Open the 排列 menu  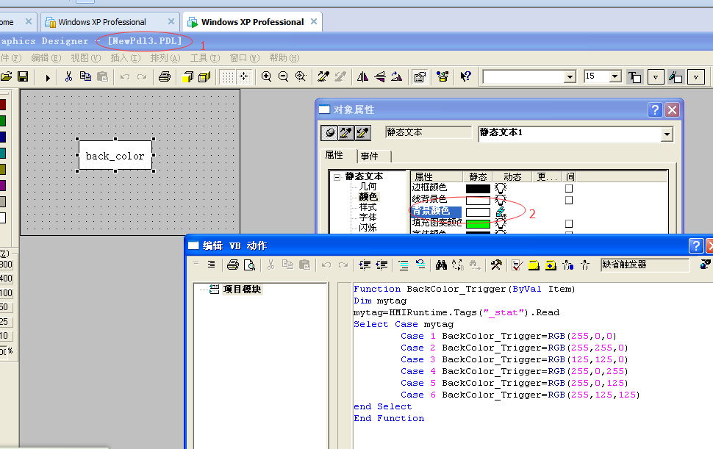[x=165, y=58]
